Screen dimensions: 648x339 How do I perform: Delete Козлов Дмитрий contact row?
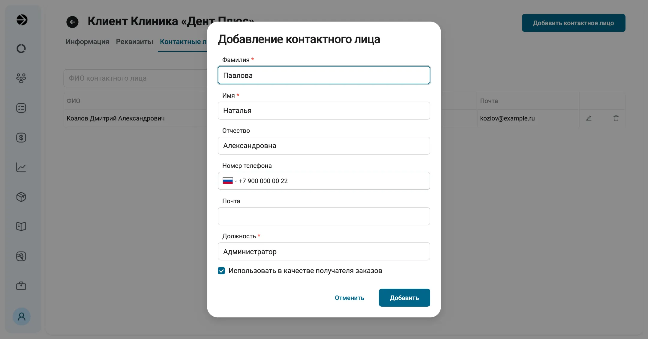click(x=616, y=118)
